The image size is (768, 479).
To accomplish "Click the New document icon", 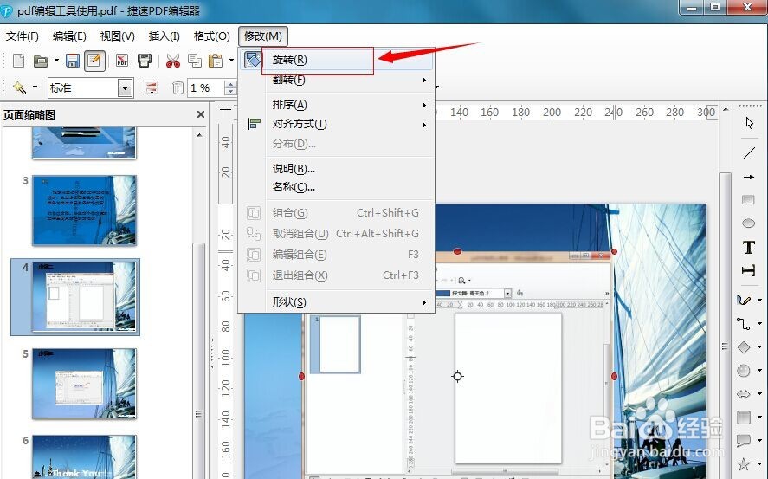I will click(x=18, y=61).
